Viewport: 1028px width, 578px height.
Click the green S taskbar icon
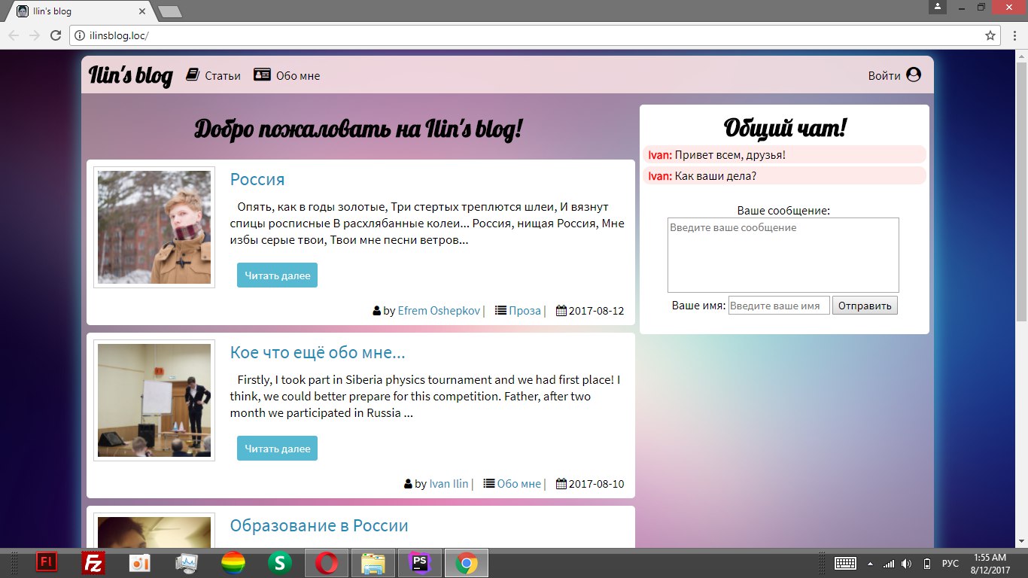(x=280, y=563)
